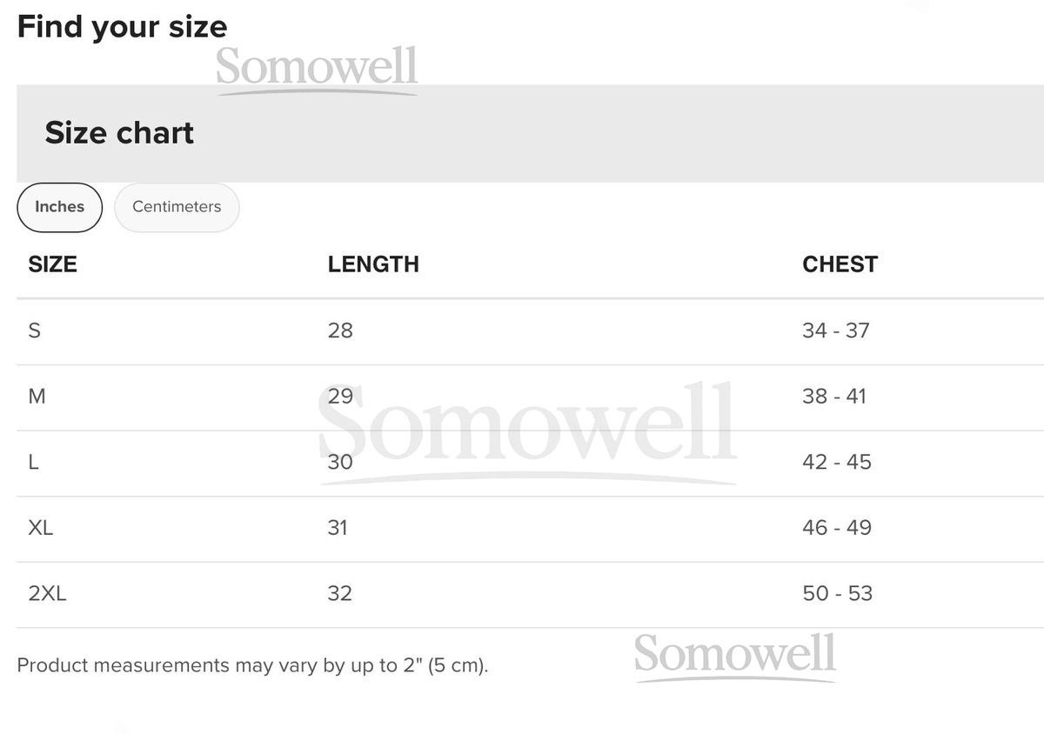
Task: Click the CHEST column header
Action: click(840, 264)
